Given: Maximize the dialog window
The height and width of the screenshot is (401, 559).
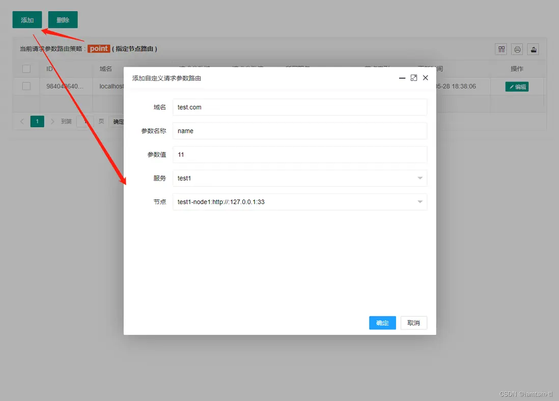Looking at the screenshot, I should point(413,78).
